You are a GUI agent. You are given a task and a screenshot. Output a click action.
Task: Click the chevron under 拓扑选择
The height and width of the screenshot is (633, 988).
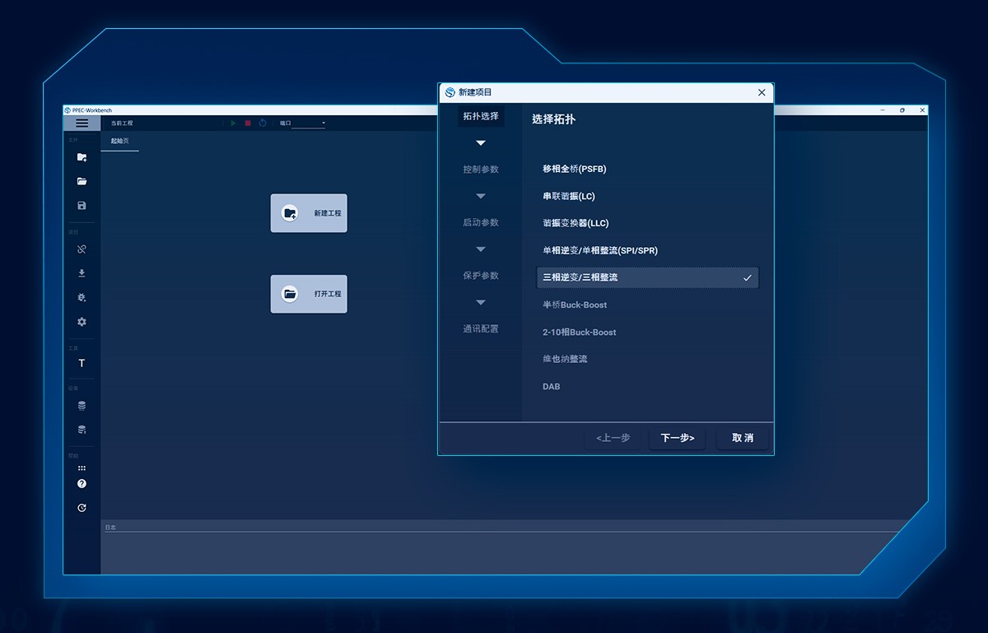(481, 142)
